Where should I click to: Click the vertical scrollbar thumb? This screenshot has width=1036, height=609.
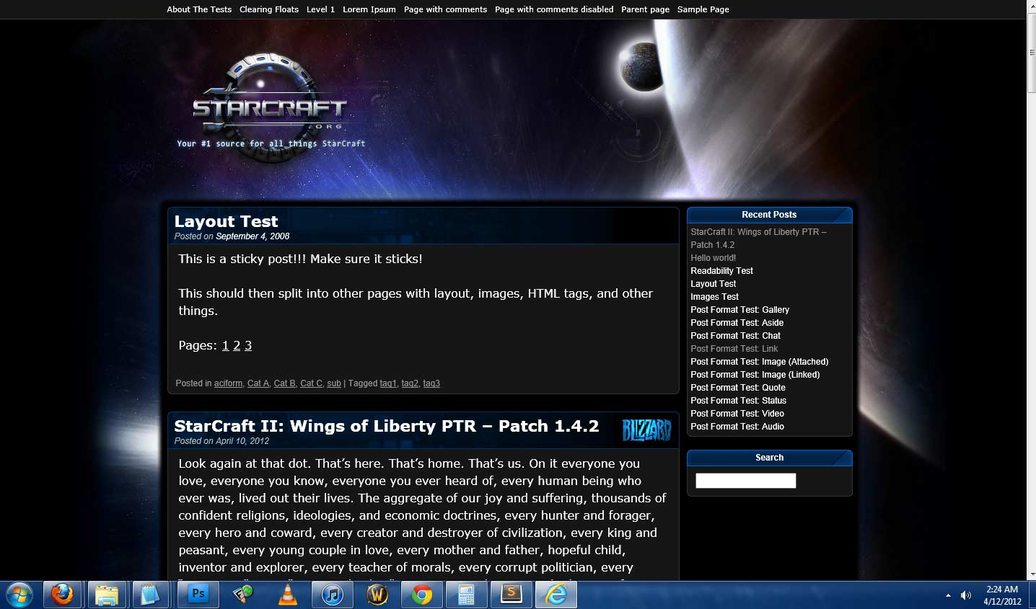coord(1032,54)
